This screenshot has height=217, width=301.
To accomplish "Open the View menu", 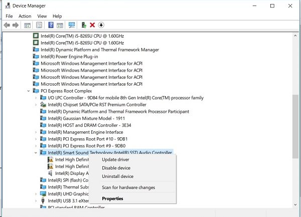I will 42,16.
